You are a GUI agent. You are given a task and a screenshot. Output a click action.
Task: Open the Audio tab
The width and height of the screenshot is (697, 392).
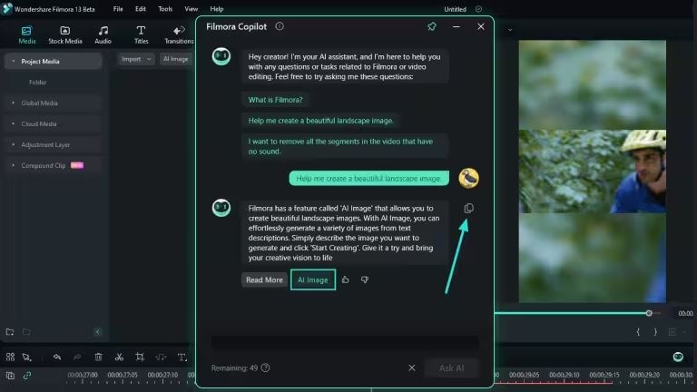coord(103,34)
